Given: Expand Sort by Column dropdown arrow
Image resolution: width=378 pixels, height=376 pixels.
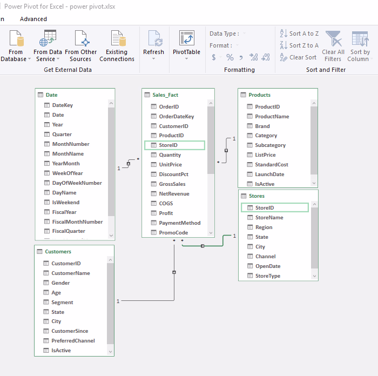Looking at the screenshot, I should (372, 59).
